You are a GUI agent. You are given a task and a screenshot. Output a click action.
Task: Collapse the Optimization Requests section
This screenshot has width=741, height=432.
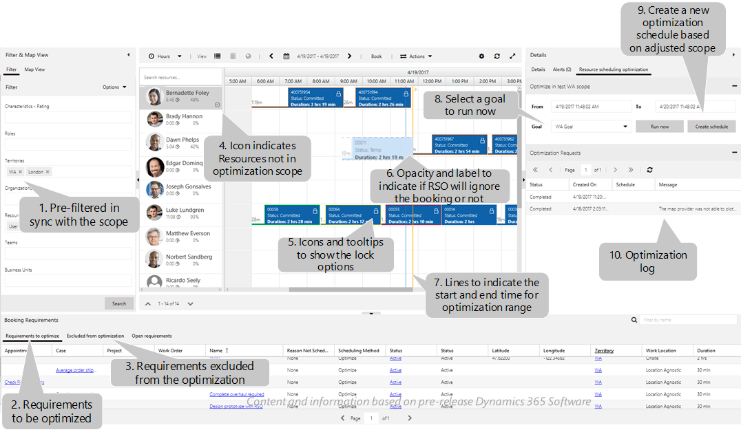tap(734, 152)
